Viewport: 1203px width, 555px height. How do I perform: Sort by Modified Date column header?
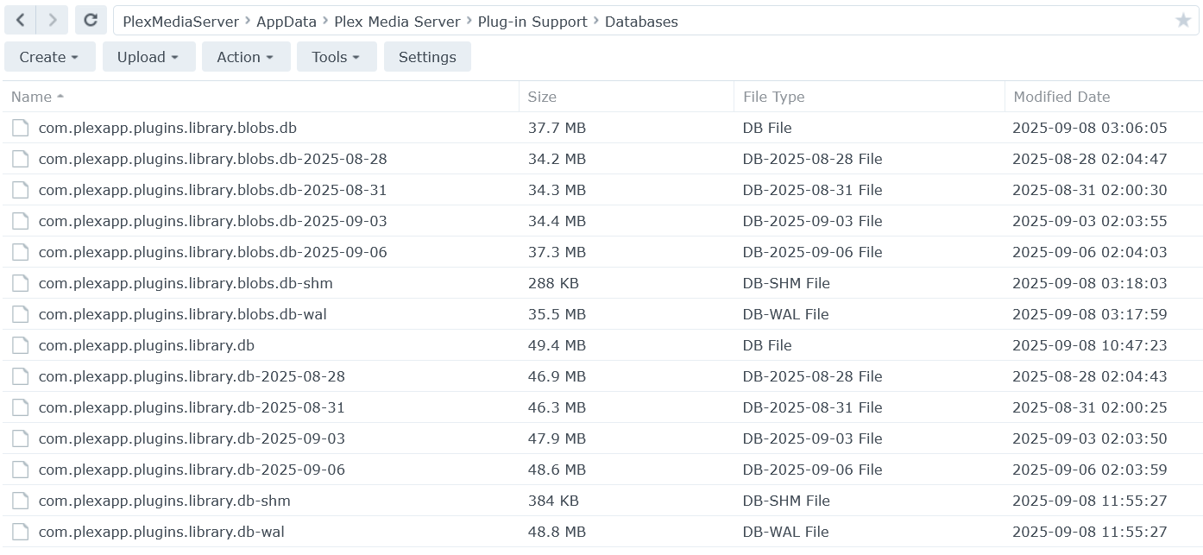1061,97
